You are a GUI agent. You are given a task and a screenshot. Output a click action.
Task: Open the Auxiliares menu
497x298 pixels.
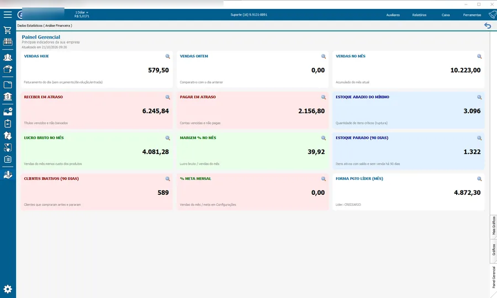pos(393,15)
